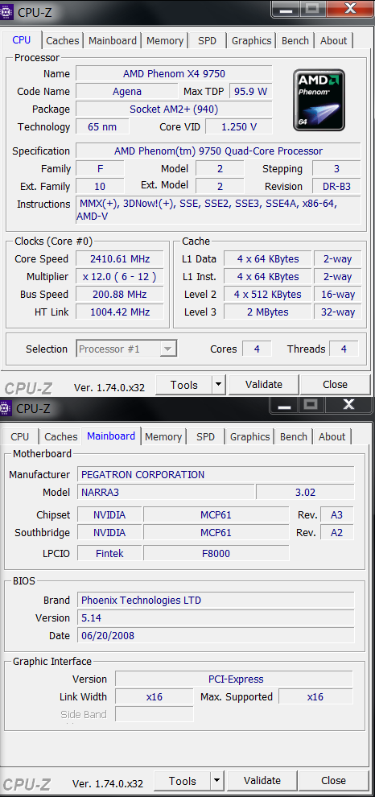375x797 pixels.
Task: Open About tab in the top window
Action: pos(333,41)
